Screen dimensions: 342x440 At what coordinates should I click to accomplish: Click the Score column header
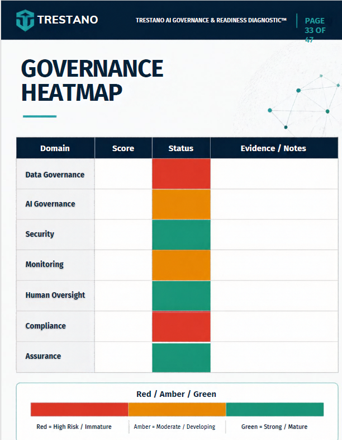(123, 148)
